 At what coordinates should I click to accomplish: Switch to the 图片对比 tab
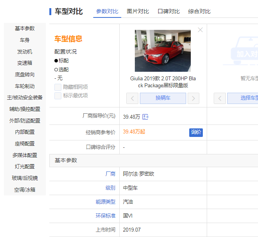(138, 12)
